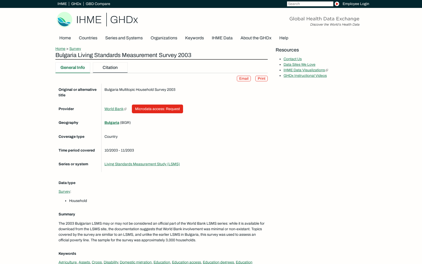
Task: Click the Print button
Action: [x=261, y=79]
